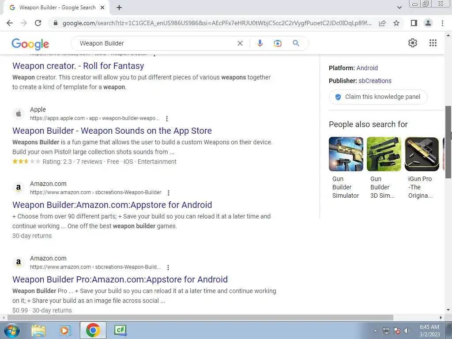Bookmark this page with the star icon
The image size is (452, 339).
coord(396,23)
